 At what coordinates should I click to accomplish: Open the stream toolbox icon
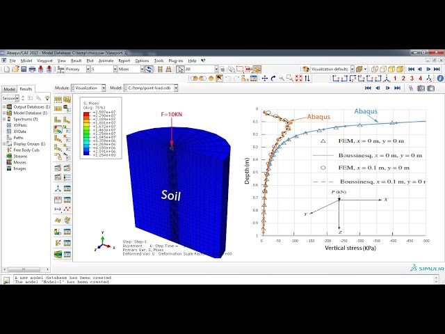click(58, 254)
